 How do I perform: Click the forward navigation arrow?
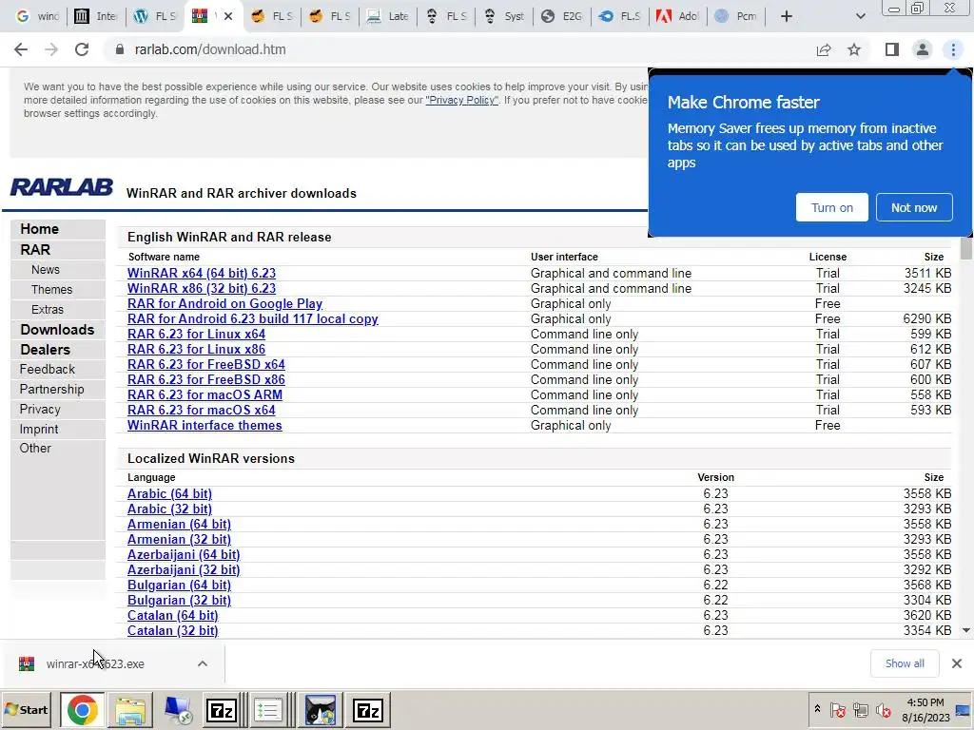point(51,49)
